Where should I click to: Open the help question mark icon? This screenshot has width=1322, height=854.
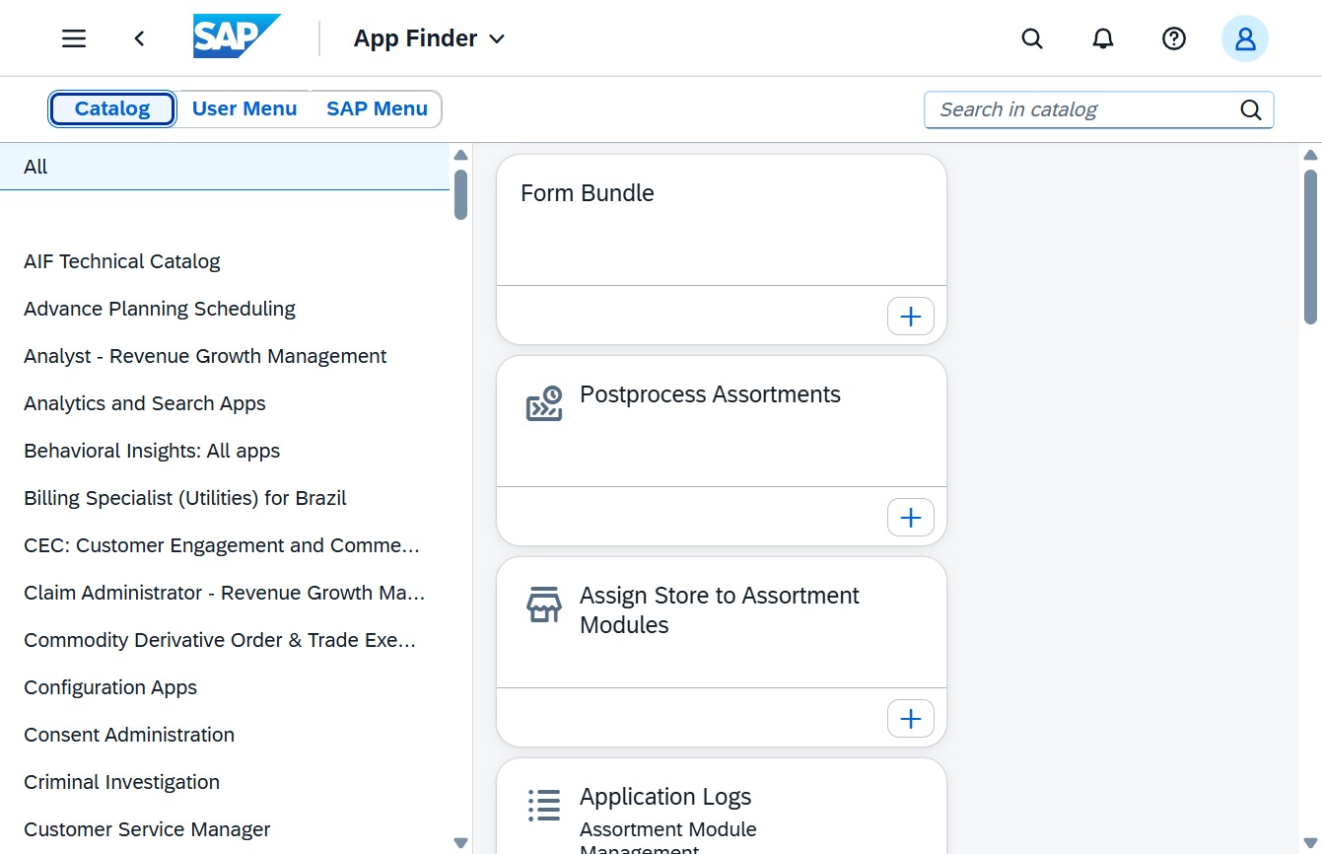pyautogui.click(x=1173, y=38)
